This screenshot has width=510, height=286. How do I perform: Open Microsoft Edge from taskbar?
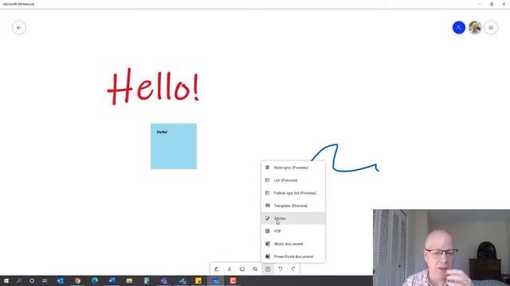(x=95, y=280)
